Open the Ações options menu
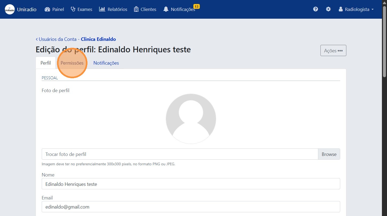 pyautogui.click(x=333, y=50)
